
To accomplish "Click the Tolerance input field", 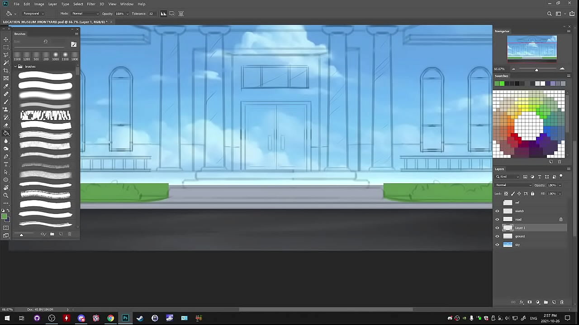I will (151, 14).
